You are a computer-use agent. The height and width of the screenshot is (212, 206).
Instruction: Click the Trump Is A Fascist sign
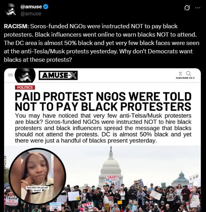pyautogui.click(x=12, y=201)
